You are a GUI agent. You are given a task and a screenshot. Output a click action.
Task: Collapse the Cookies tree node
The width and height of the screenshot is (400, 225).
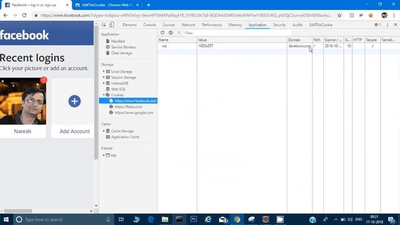pos(104,95)
